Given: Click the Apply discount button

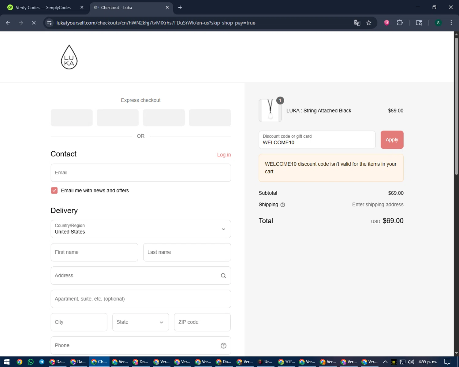Looking at the screenshot, I should [392, 140].
